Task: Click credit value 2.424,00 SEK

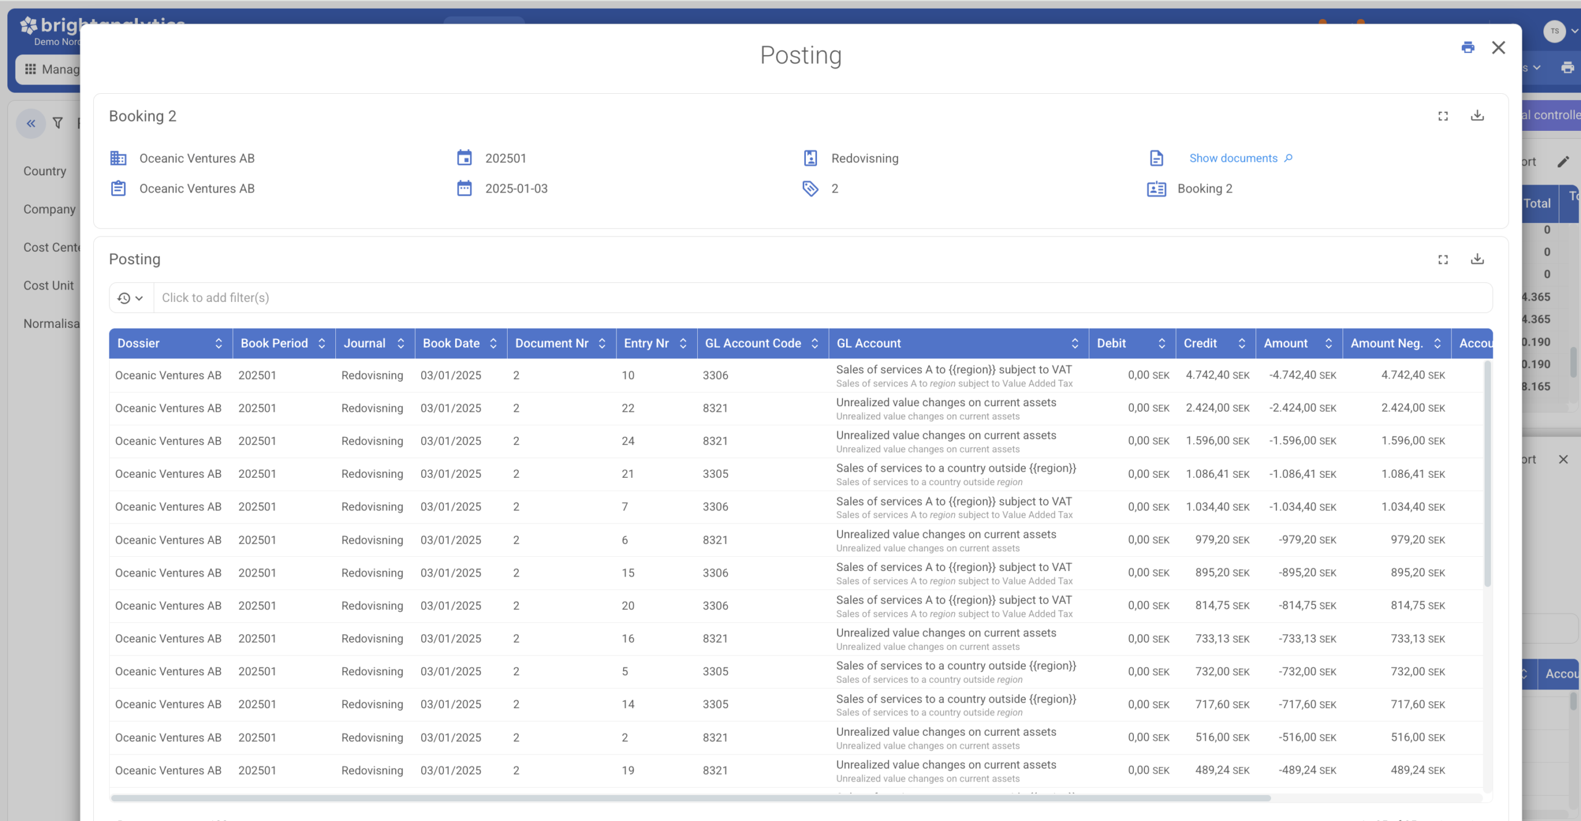Action: (x=1217, y=408)
